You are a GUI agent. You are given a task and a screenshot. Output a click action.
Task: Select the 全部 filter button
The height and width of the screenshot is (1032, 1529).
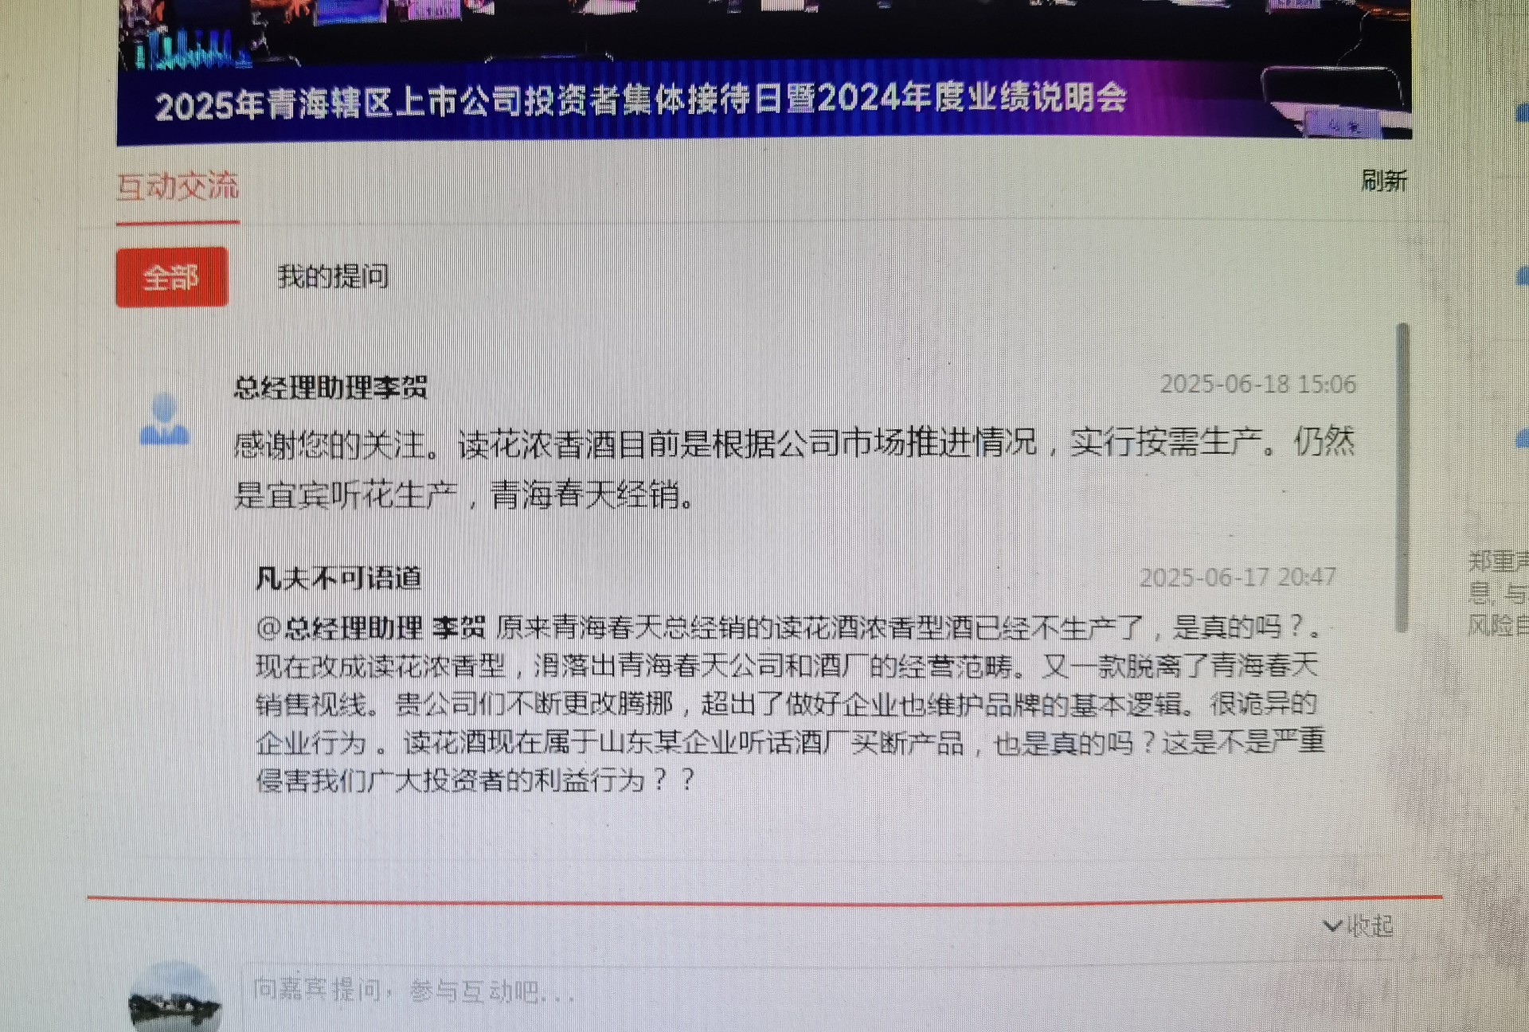tap(172, 277)
